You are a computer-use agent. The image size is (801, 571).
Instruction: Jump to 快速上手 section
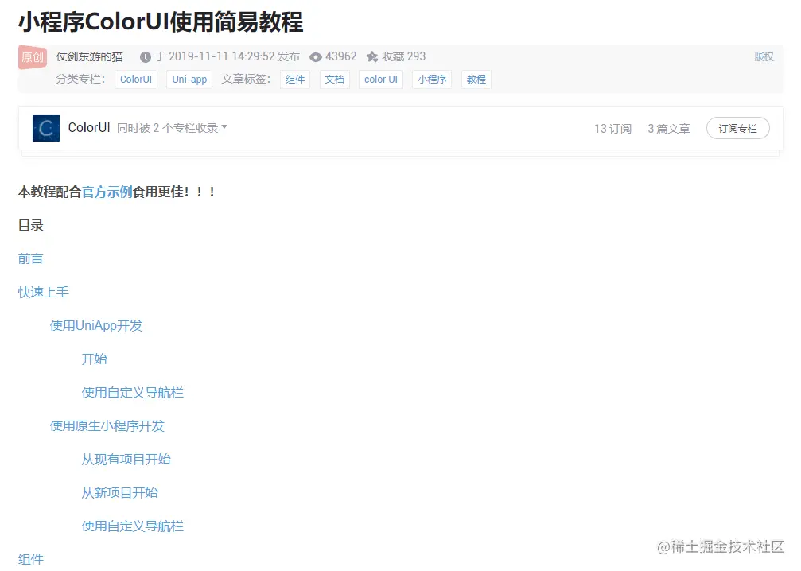[44, 292]
